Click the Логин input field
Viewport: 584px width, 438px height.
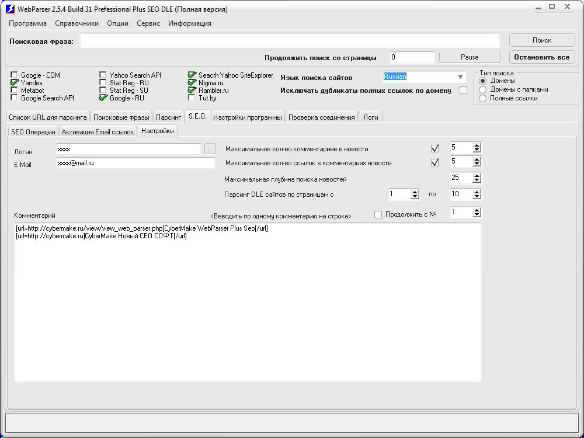128,149
